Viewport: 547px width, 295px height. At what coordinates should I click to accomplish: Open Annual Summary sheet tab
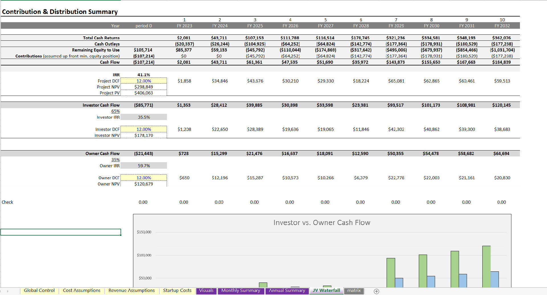287,290
